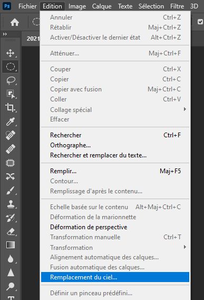
Task: Select the Elliptical Marquee tool
Action: coord(11,67)
